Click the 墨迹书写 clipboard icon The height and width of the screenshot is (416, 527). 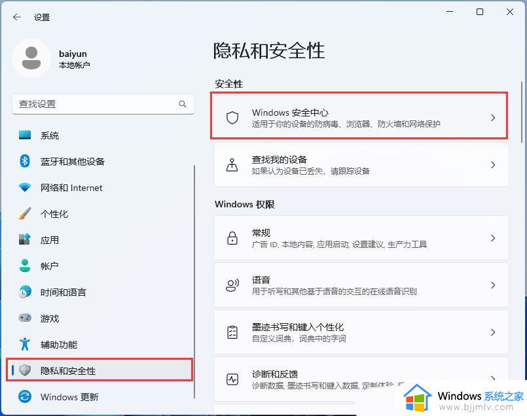tap(232, 332)
